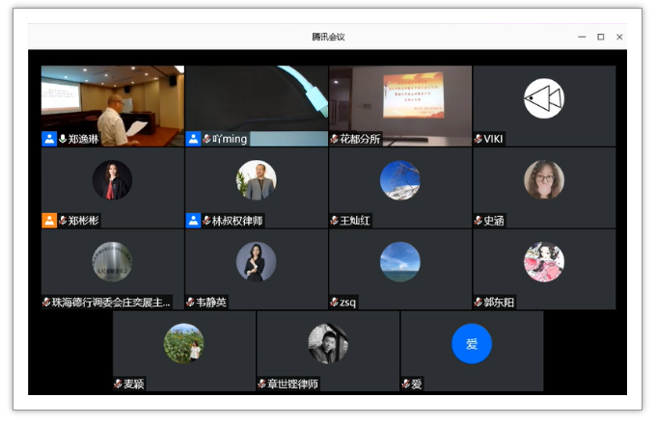
Task: Click the 林叔权律师 name label
Action: [x=237, y=220]
